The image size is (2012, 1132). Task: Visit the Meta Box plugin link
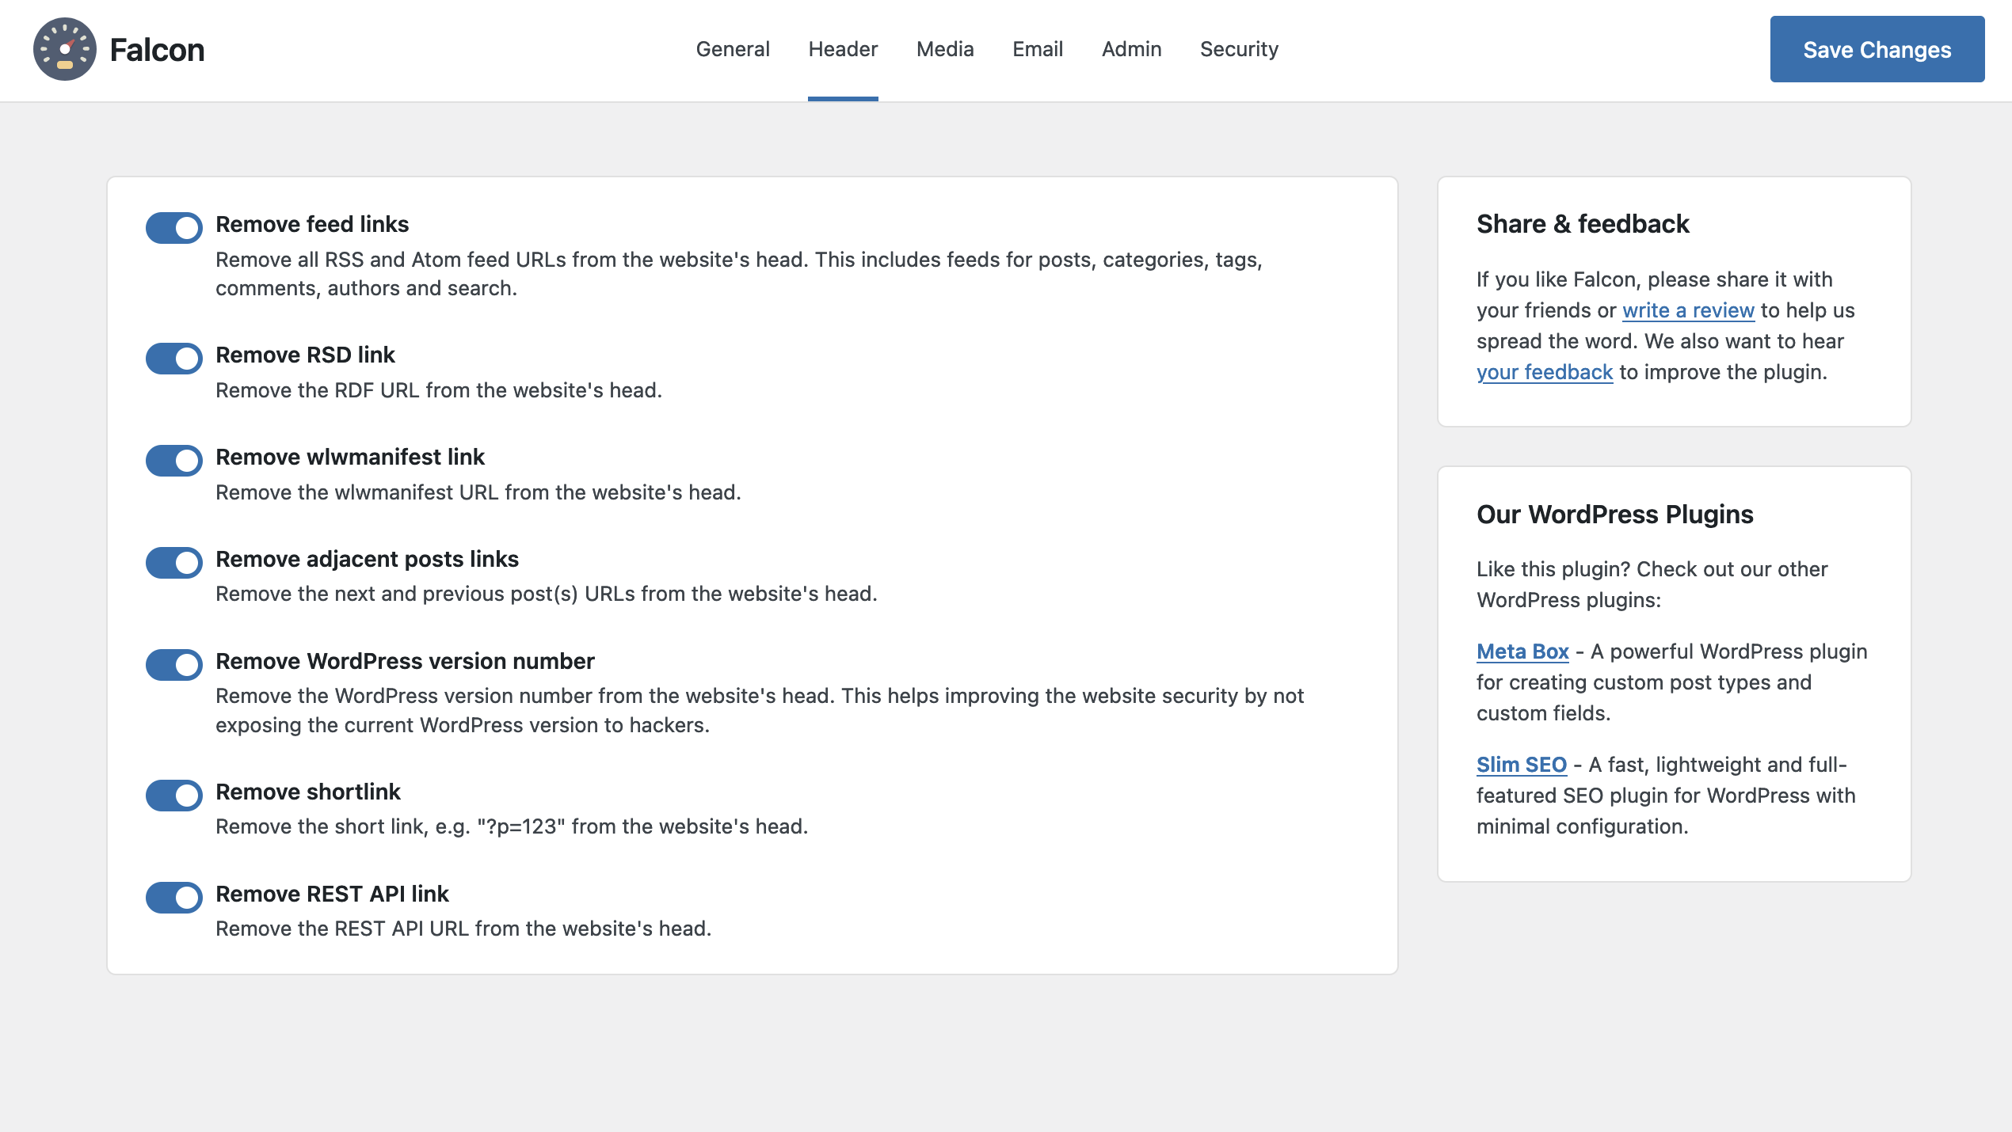1522,651
